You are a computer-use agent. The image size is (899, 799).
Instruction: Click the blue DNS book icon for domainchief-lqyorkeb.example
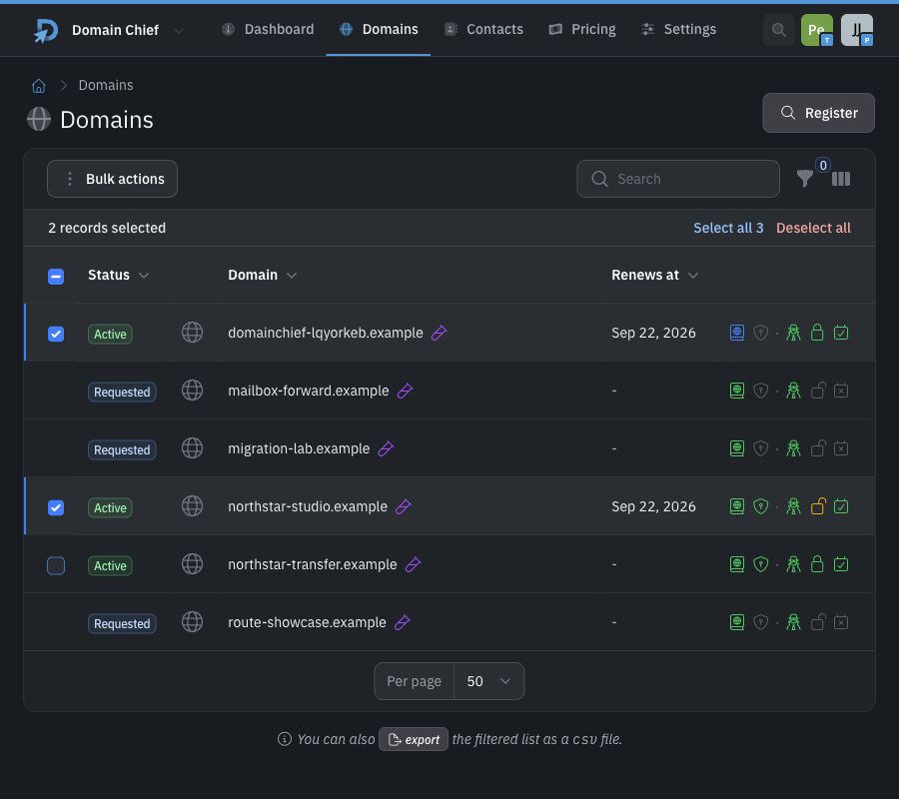pos(737,333)
